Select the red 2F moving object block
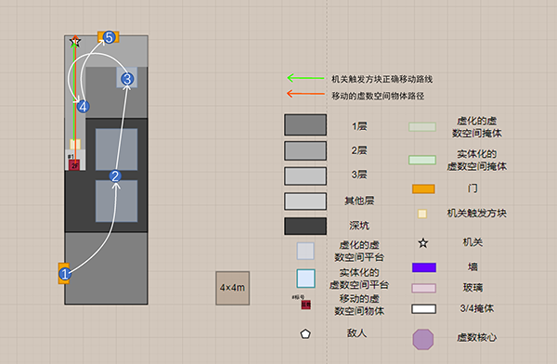 click(x=74, y=165)
